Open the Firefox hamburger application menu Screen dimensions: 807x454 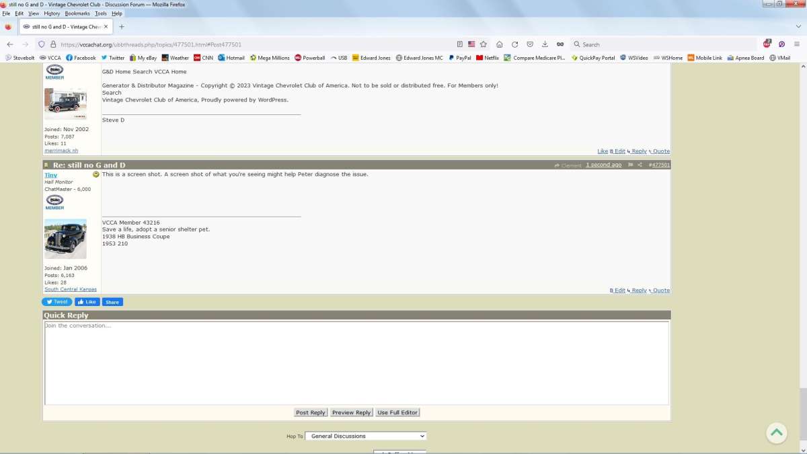tap(797, 44)
